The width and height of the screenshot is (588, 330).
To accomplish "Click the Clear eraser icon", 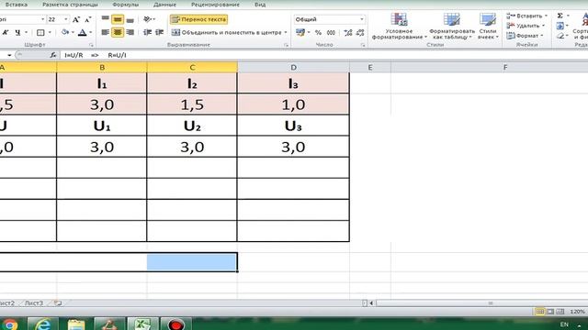I will 560,36.
